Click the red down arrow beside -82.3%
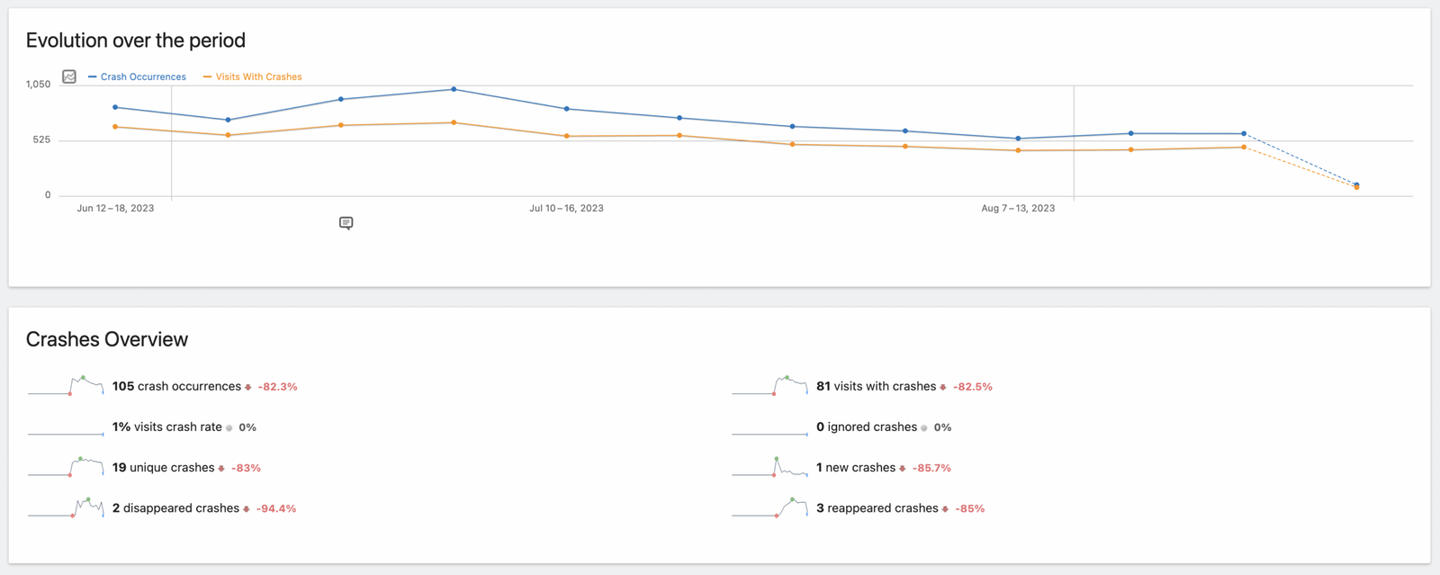 [x=248, y=387]
